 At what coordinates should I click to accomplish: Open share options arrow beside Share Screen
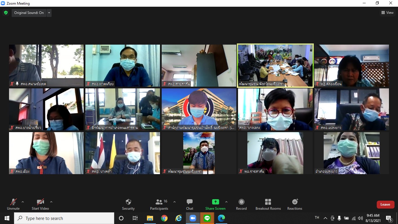tap(226, 202)
